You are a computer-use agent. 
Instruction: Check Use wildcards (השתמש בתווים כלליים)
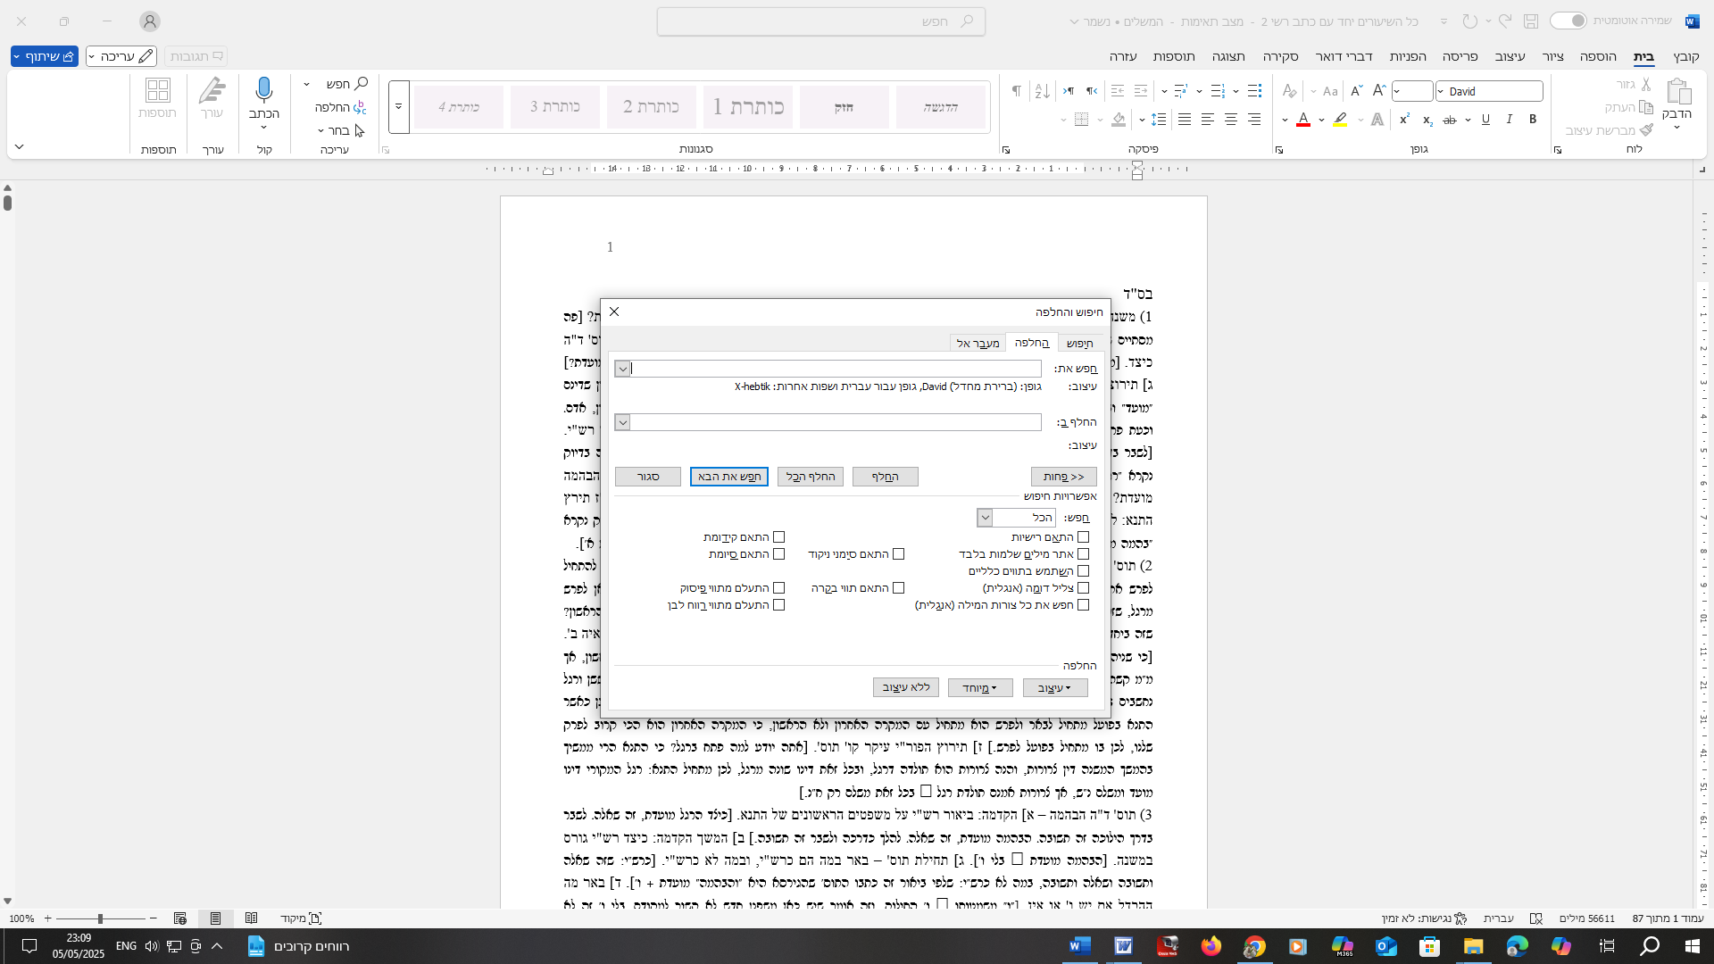click(1083, 571)
